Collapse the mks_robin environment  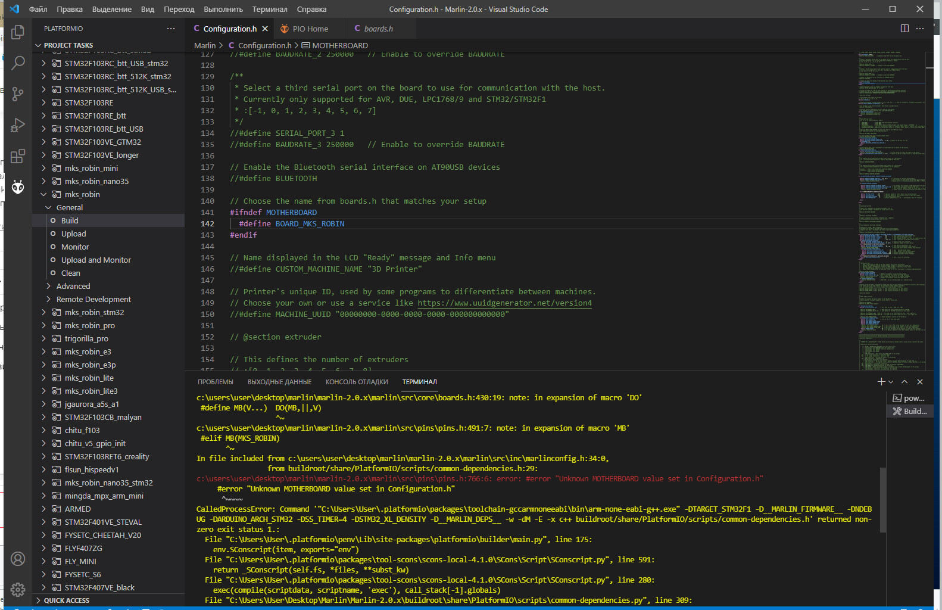pyautogui.click(x=43, y=194)
